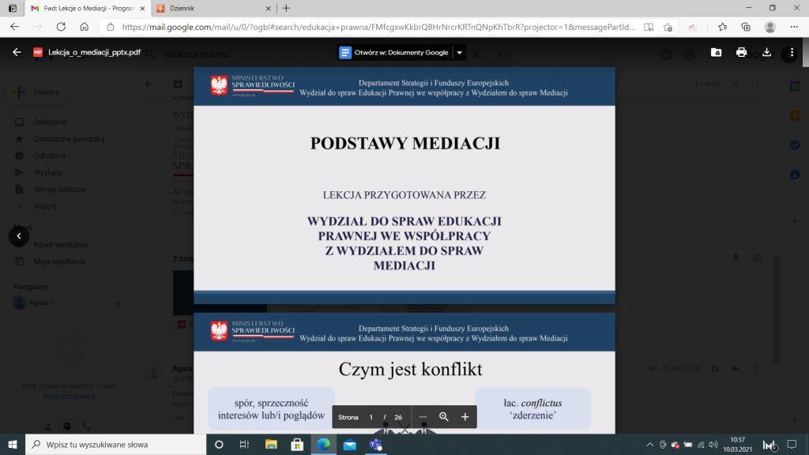Go to previous file with left chevron
The width and height of the screenshot is (809, 455).
click(18, 235)
